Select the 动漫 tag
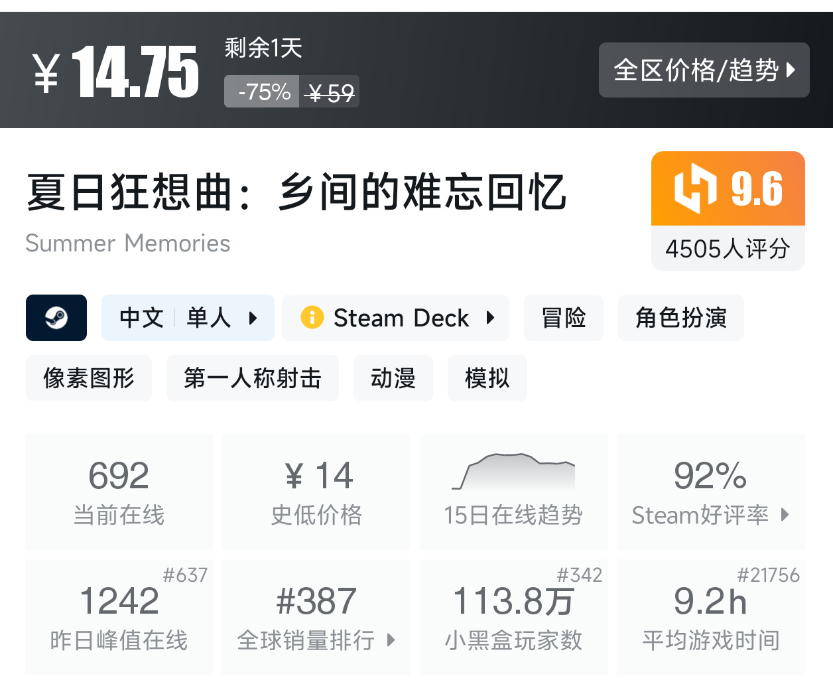The image size is (833, 682). click(x=393, y=378)
